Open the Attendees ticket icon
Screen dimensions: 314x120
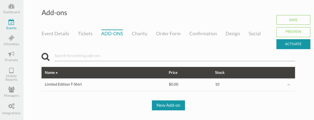coord(11,38)
